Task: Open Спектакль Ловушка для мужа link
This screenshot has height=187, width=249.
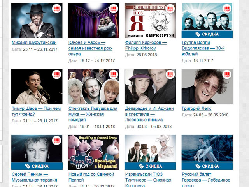Action: 93,114
